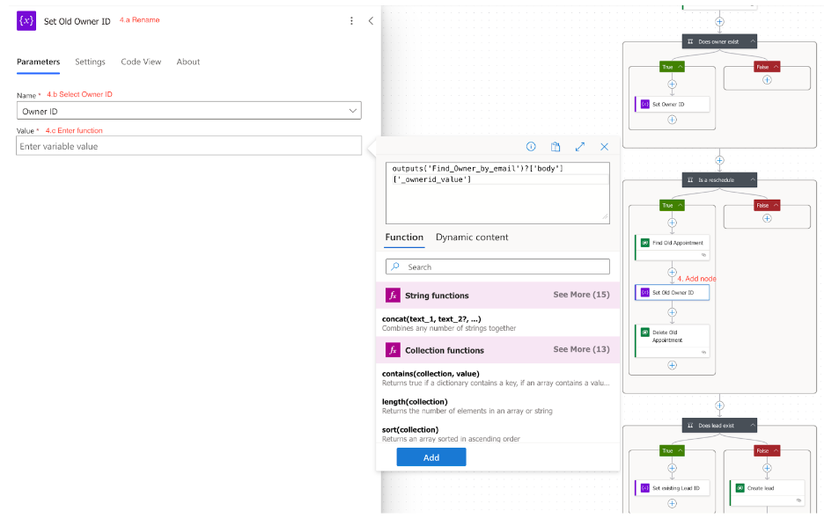Switch to the Dynamic content tab
Image resolution: width=824 pixels, height=526 pixels.
472,237
